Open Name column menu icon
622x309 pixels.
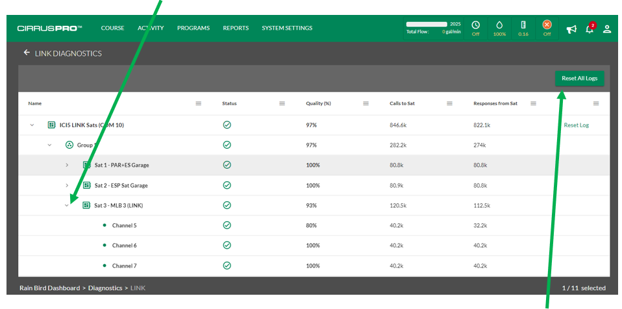point(198,103)
